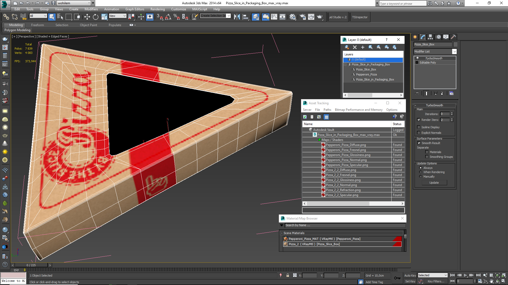Click Refresh icon in Asset Tracking
Image resolution: width=508 pixels, height=285 pixels.
pos(305,117)
